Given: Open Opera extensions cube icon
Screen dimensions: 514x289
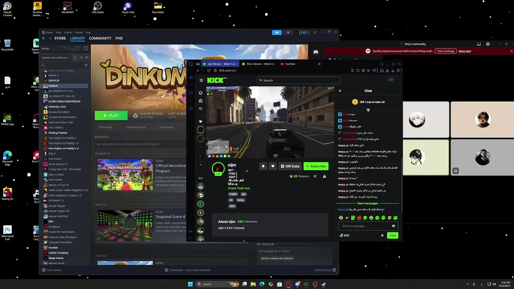Looking at the screenshot, I should click(x=382, y=70).
